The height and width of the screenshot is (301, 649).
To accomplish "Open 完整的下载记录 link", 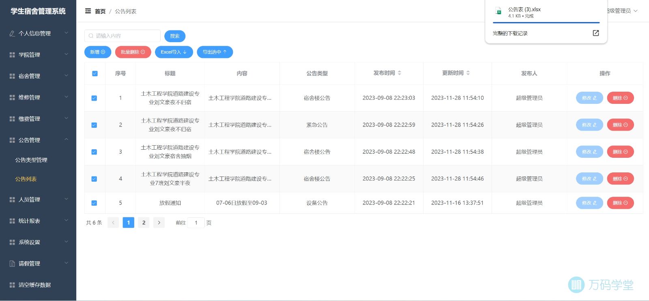I will [x=510, y=33].
